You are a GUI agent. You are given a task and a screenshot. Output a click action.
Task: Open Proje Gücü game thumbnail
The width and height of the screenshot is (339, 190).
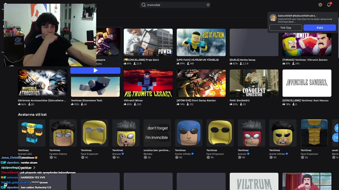[x=148, y=42]
